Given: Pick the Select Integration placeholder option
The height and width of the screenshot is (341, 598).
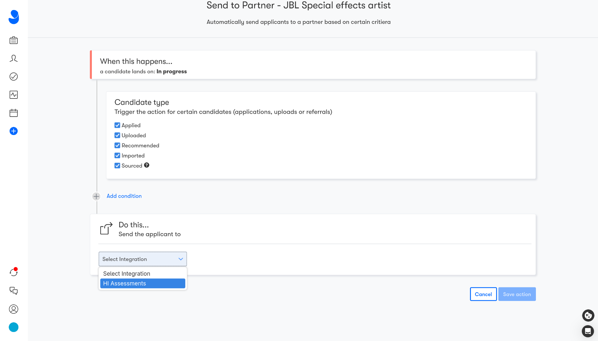Looking at the screenshot, I should click(x=143, y=274).
